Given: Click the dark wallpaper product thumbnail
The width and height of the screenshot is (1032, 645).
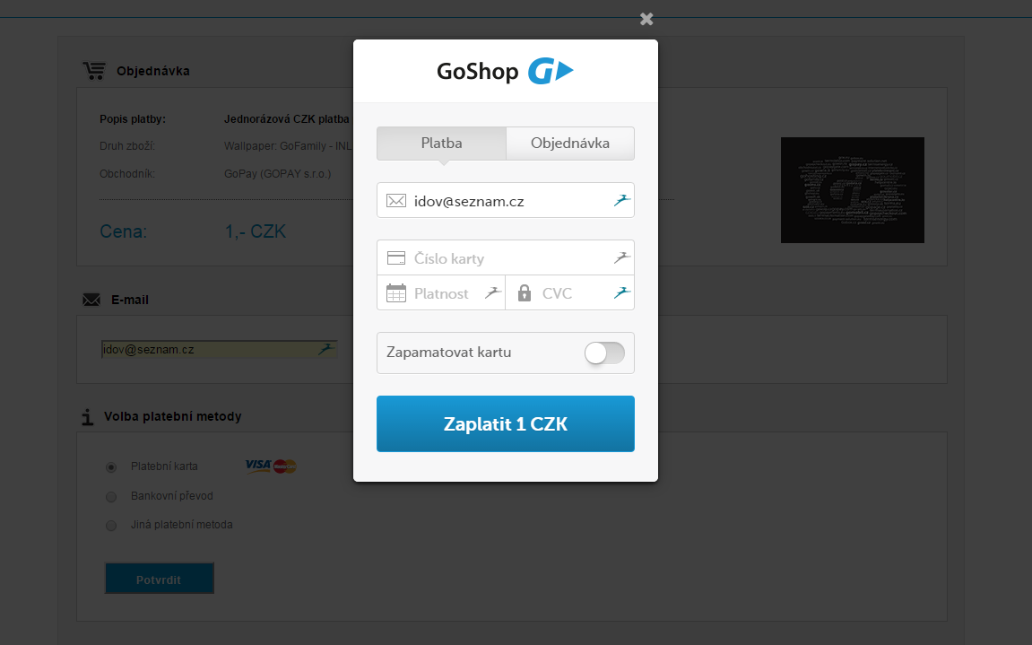Looking at the screenshot, I should (x=853, y=190).
